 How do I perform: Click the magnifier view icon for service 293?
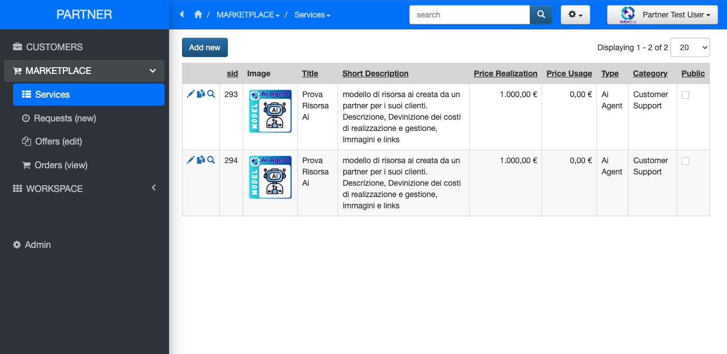211,94
